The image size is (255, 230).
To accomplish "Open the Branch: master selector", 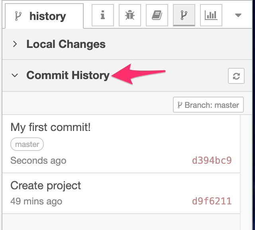I will tap(208, 105).
